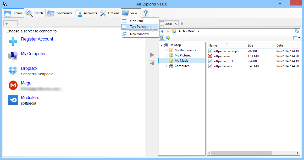Click the scroll right arrow in file list
Screen dimensions: 304x160
[x=298, y=153]
